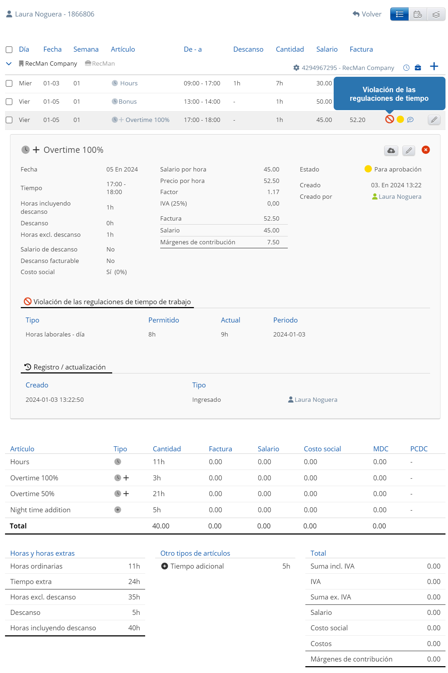Tick the checkbox for the Mier 01-03 row

[9, 83]
